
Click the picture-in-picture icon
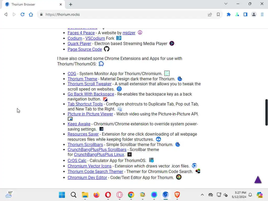pyautogui.click(x=70, y=119)
